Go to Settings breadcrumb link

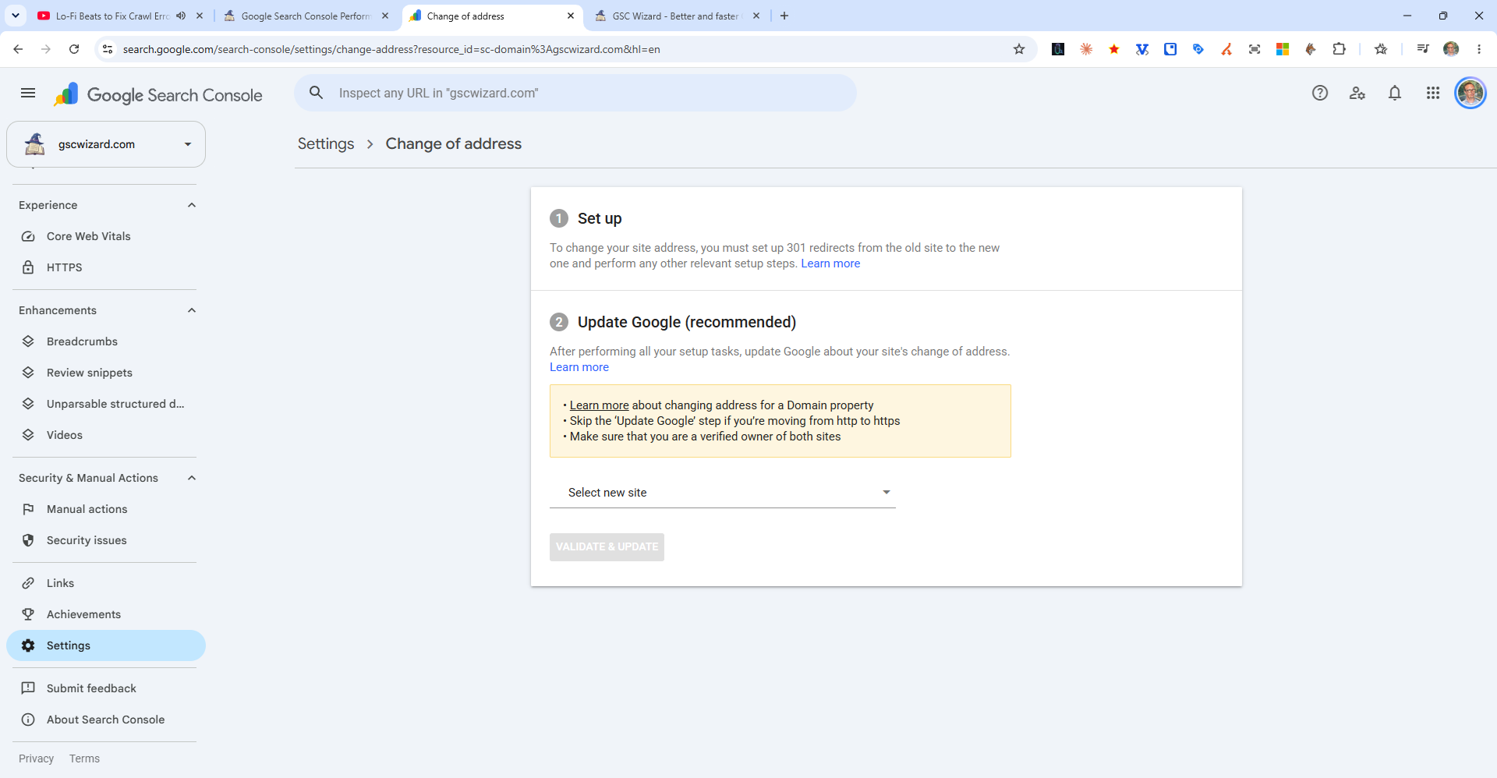click(x=326, y=143)
